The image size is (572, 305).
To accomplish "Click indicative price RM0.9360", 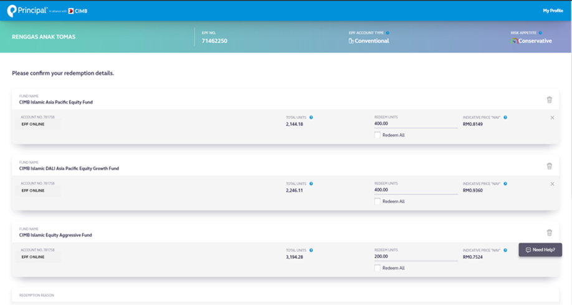I will tap(473, 191).
